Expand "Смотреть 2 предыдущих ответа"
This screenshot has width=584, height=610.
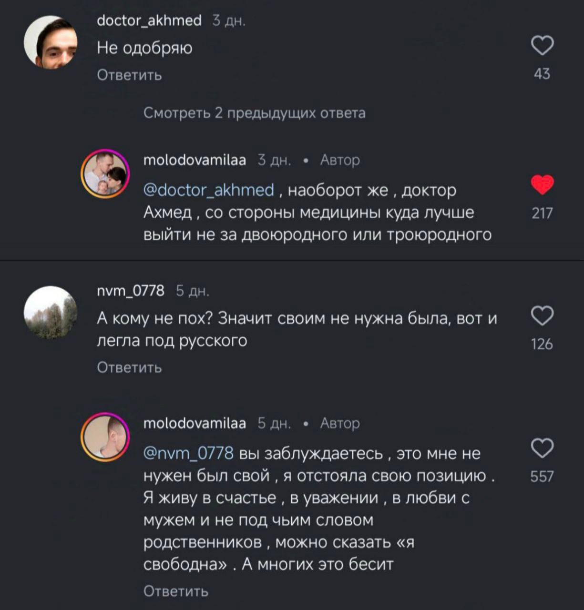[255, 113]
